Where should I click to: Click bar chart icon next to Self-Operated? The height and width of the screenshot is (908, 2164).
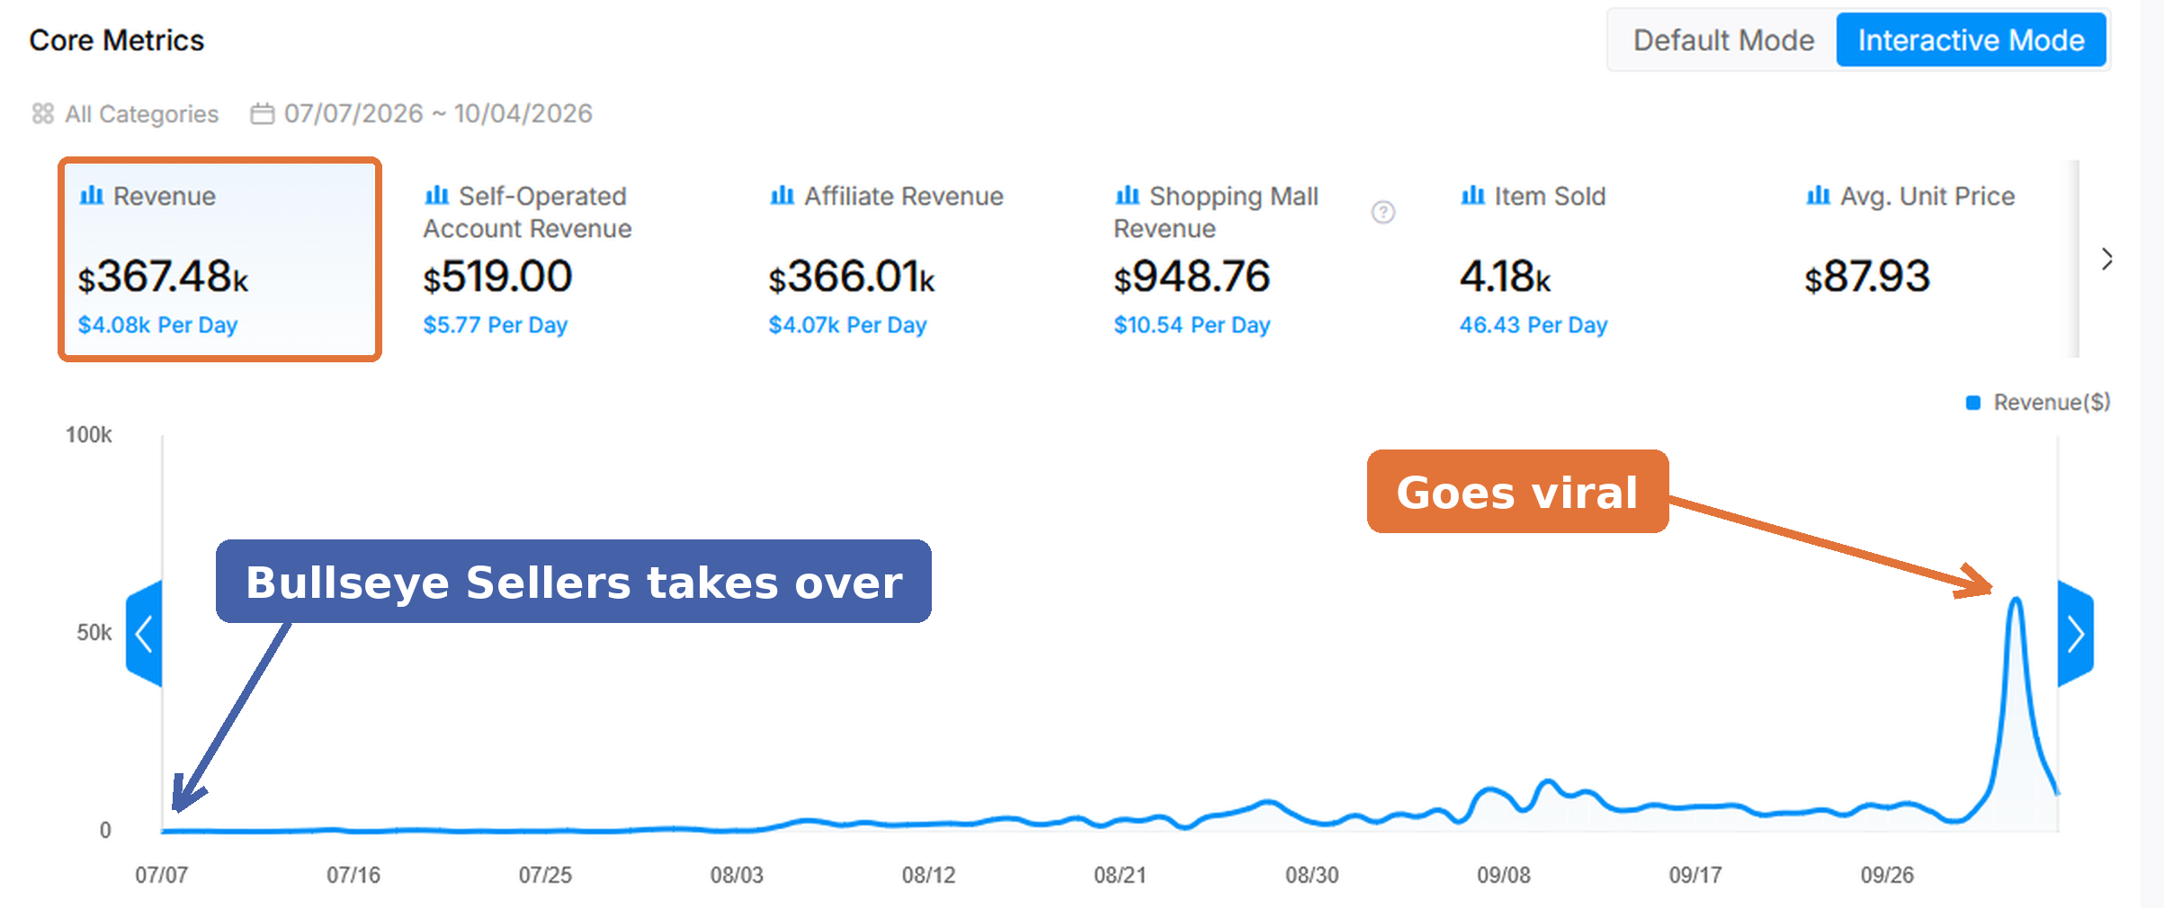[x=437, y=195]
